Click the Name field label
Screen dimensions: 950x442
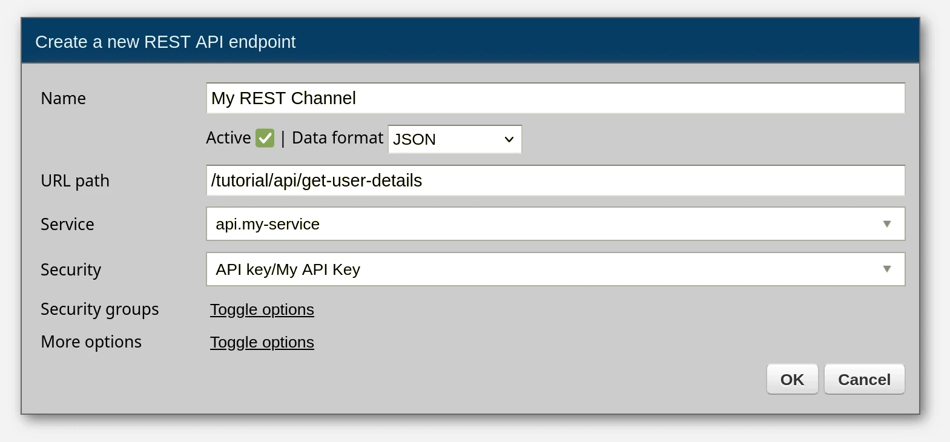click(63, 98)
